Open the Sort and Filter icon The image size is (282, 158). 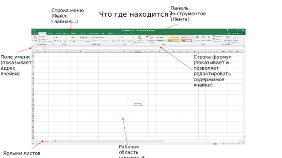(228, 37)
